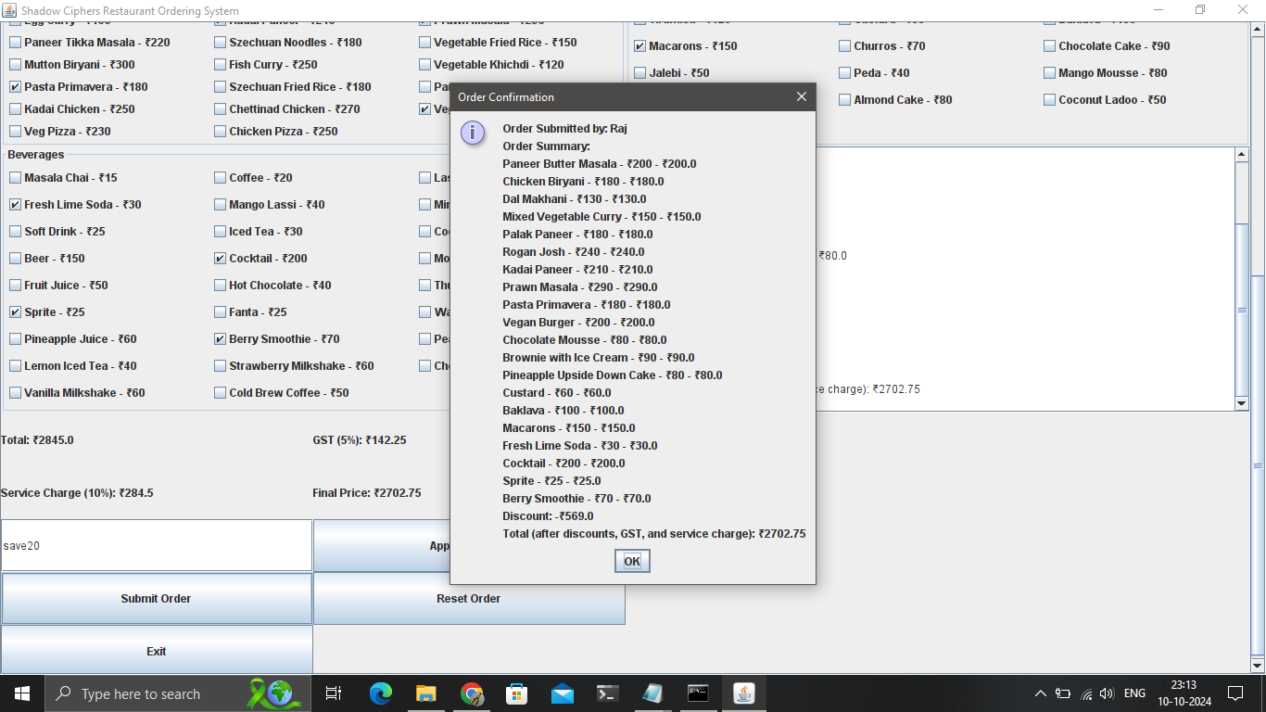Click the Submit Order button
The height and width of the screenshot is (712, 1266).
(156, 599)
